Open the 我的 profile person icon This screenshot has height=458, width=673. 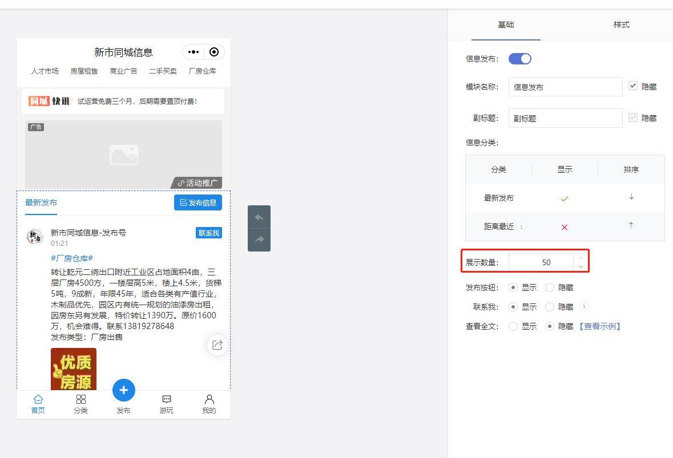pyautogui.click(x=209, y=399)
